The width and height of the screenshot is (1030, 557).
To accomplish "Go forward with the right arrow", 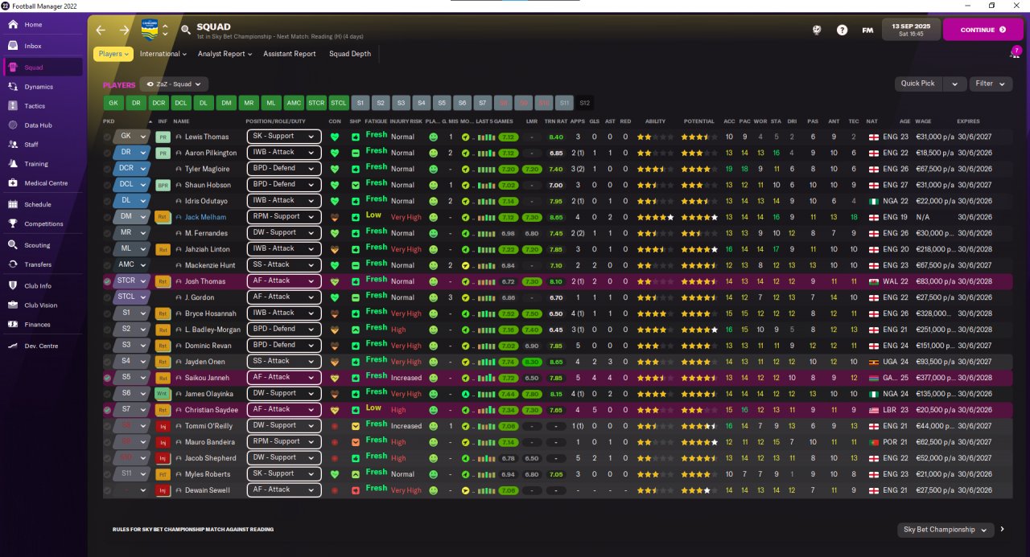I will pos(124,30).
